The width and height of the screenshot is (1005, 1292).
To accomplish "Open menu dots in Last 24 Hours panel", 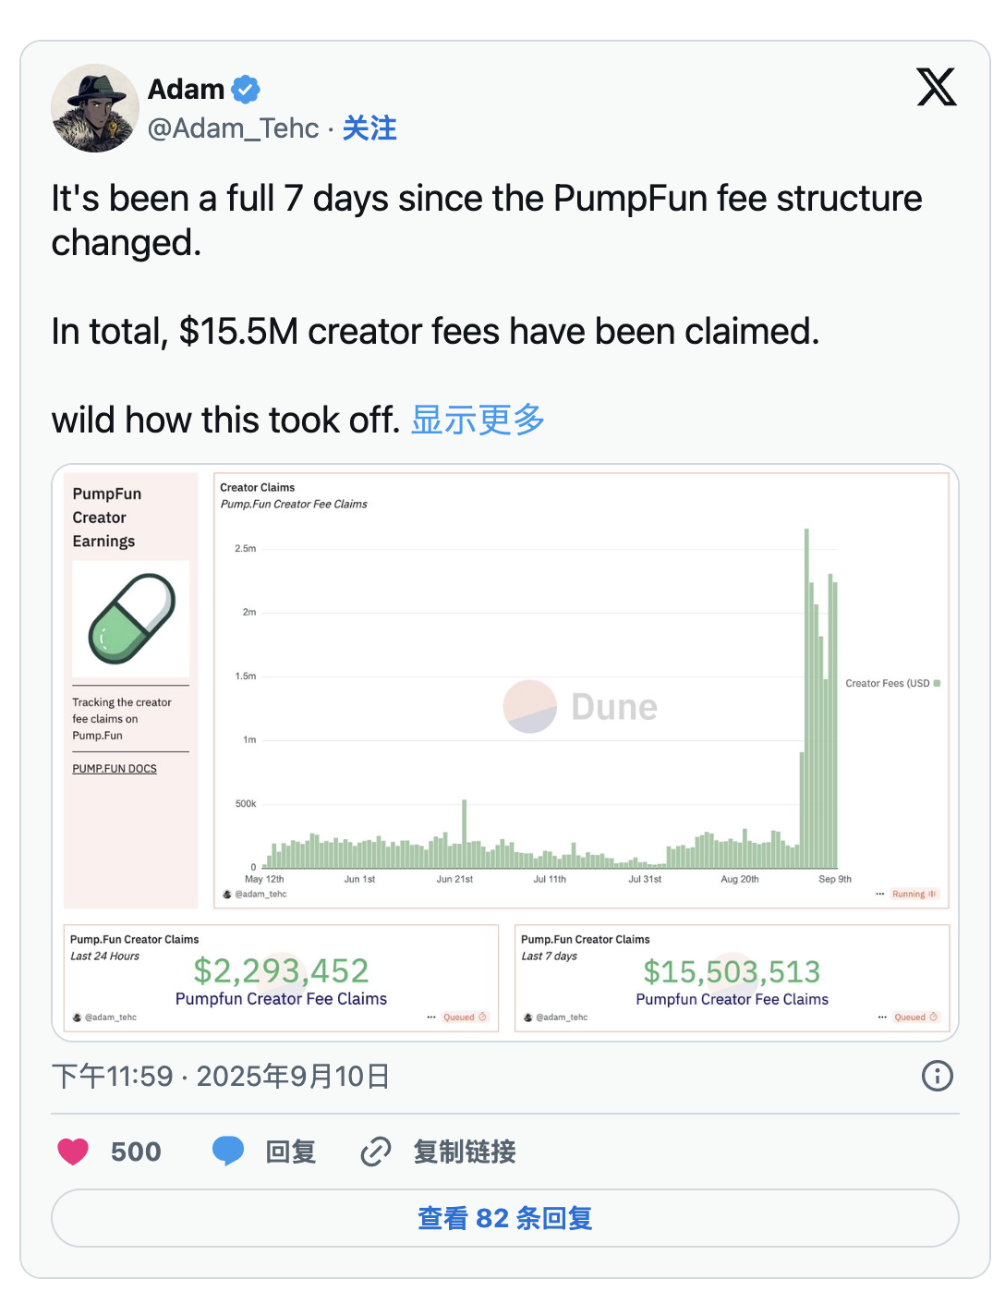I will 430,1017.
